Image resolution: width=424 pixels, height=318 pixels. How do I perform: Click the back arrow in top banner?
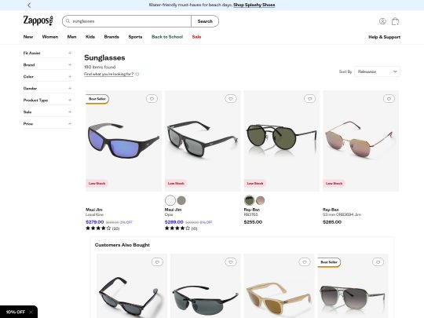pos(29,5)
